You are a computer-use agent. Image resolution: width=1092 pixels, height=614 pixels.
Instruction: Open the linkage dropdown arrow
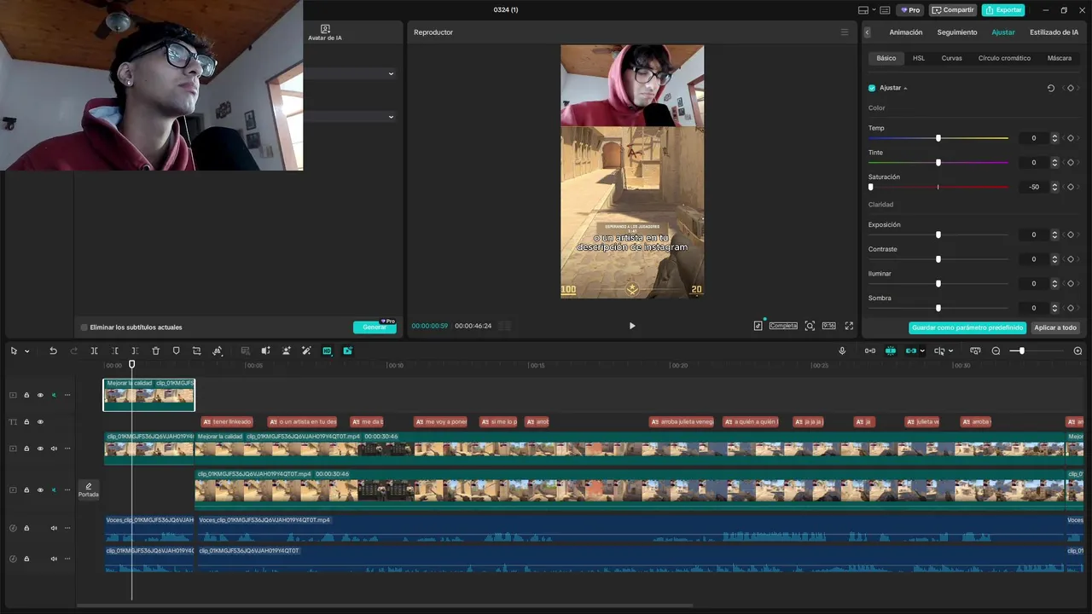[922, 350]
